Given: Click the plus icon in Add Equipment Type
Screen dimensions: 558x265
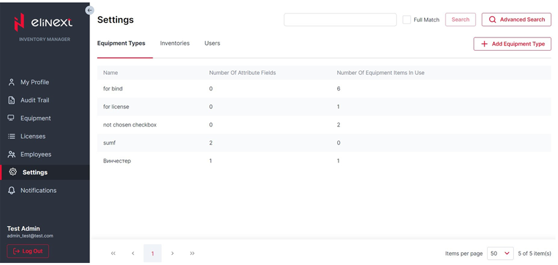Looking at the screenshot, I should point(484,44).
